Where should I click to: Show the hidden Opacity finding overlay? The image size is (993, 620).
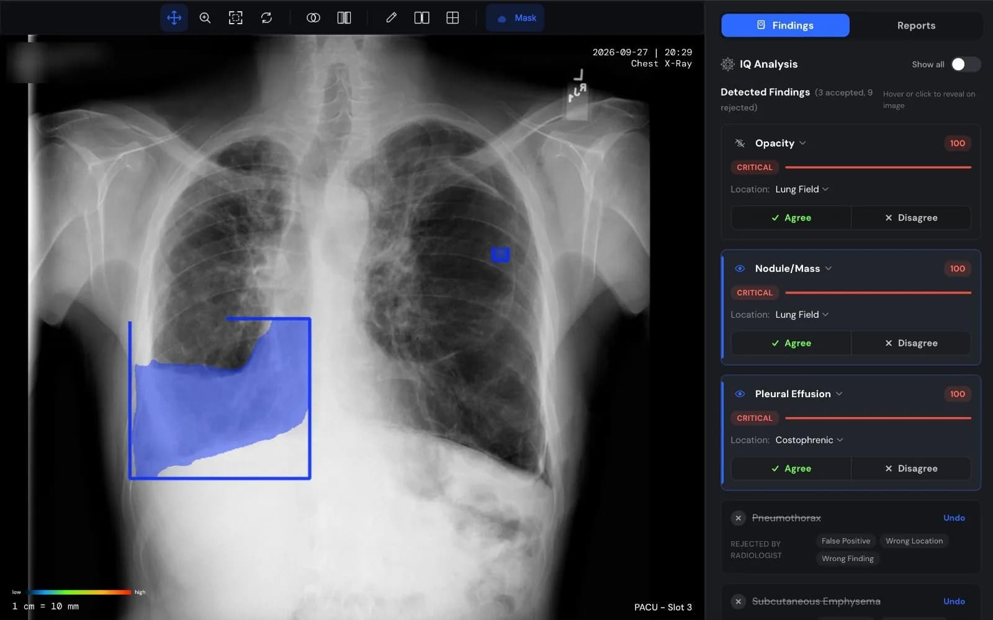pos(740,143)
